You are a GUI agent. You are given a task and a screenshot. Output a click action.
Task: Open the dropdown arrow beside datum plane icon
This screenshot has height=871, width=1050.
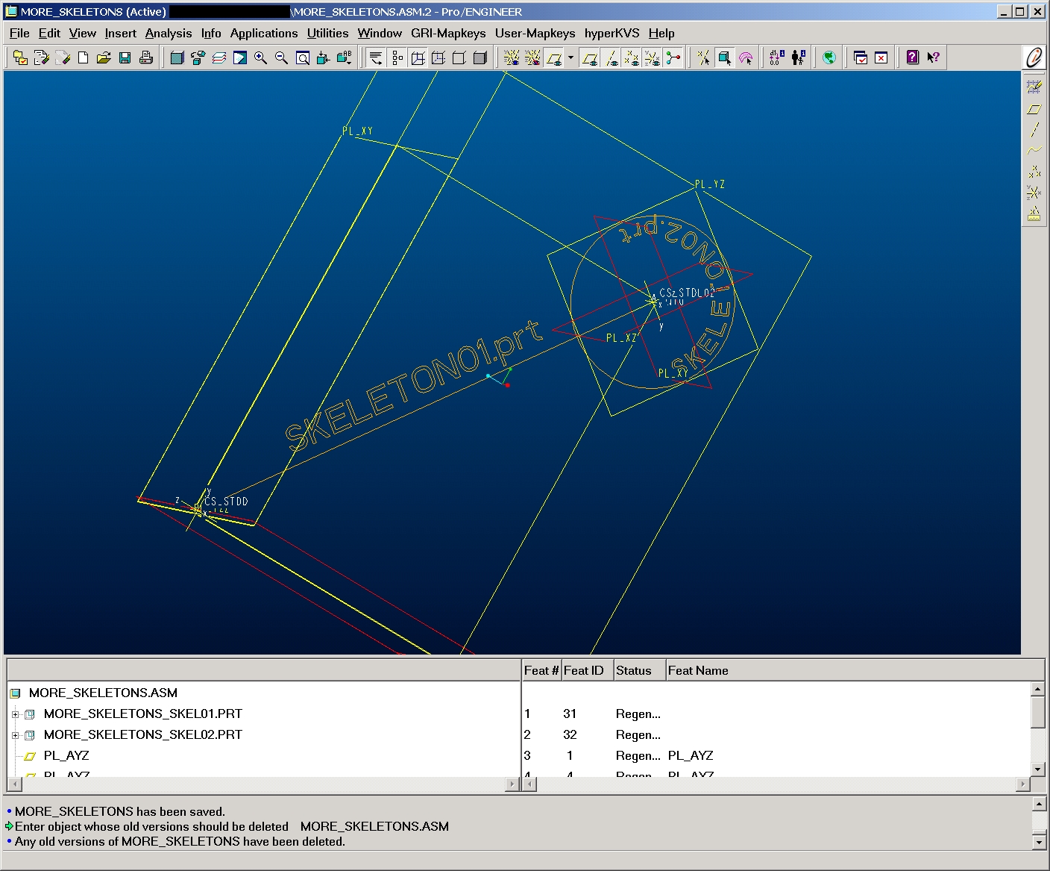coord(570,57)
